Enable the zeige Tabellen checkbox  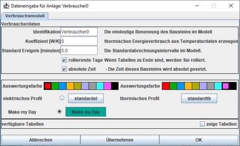[x=202, y=124]
